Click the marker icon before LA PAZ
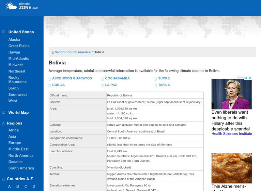The width and height of the screenshot is (261, 191). coord(102,85)
